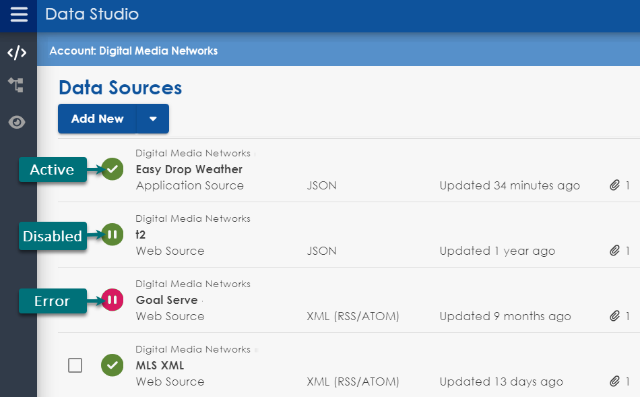The image size is (640, 397).
Task: Click MLS XML green checkmark status icon
Action: click(x=112, y=365)
